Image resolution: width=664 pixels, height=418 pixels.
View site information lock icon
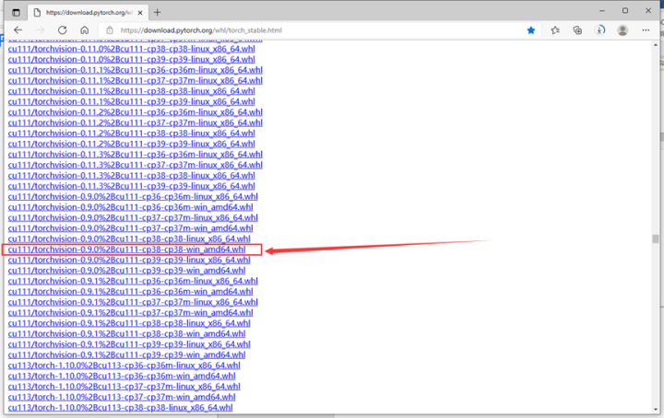[110, 30]
